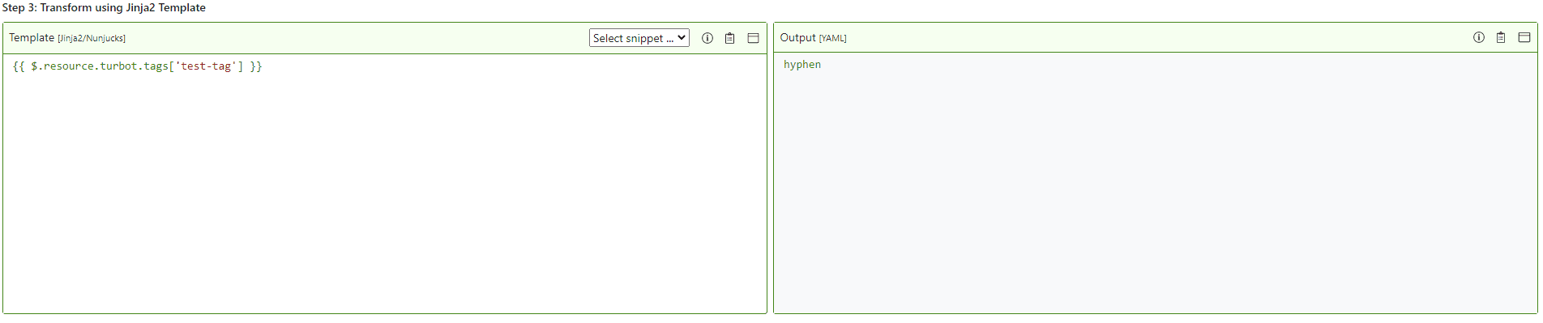
Task: Click the Template panel info icon
Action: click(x=707, y=38)
